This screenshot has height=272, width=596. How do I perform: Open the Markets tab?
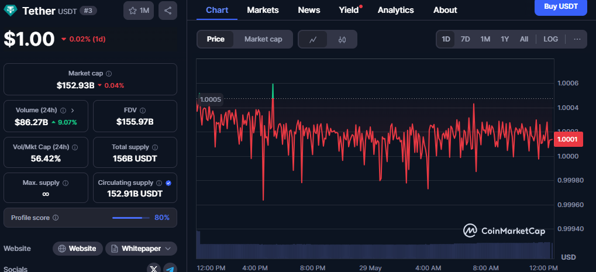pos(263,11)
